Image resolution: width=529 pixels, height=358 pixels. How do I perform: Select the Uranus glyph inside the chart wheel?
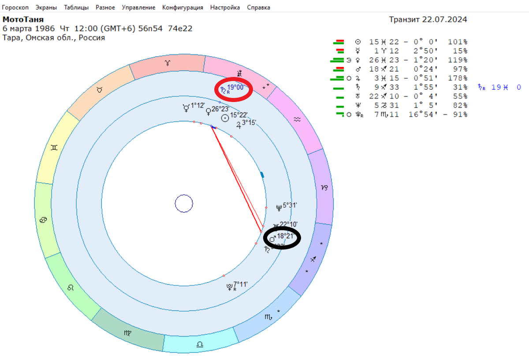tap(276, 225)
